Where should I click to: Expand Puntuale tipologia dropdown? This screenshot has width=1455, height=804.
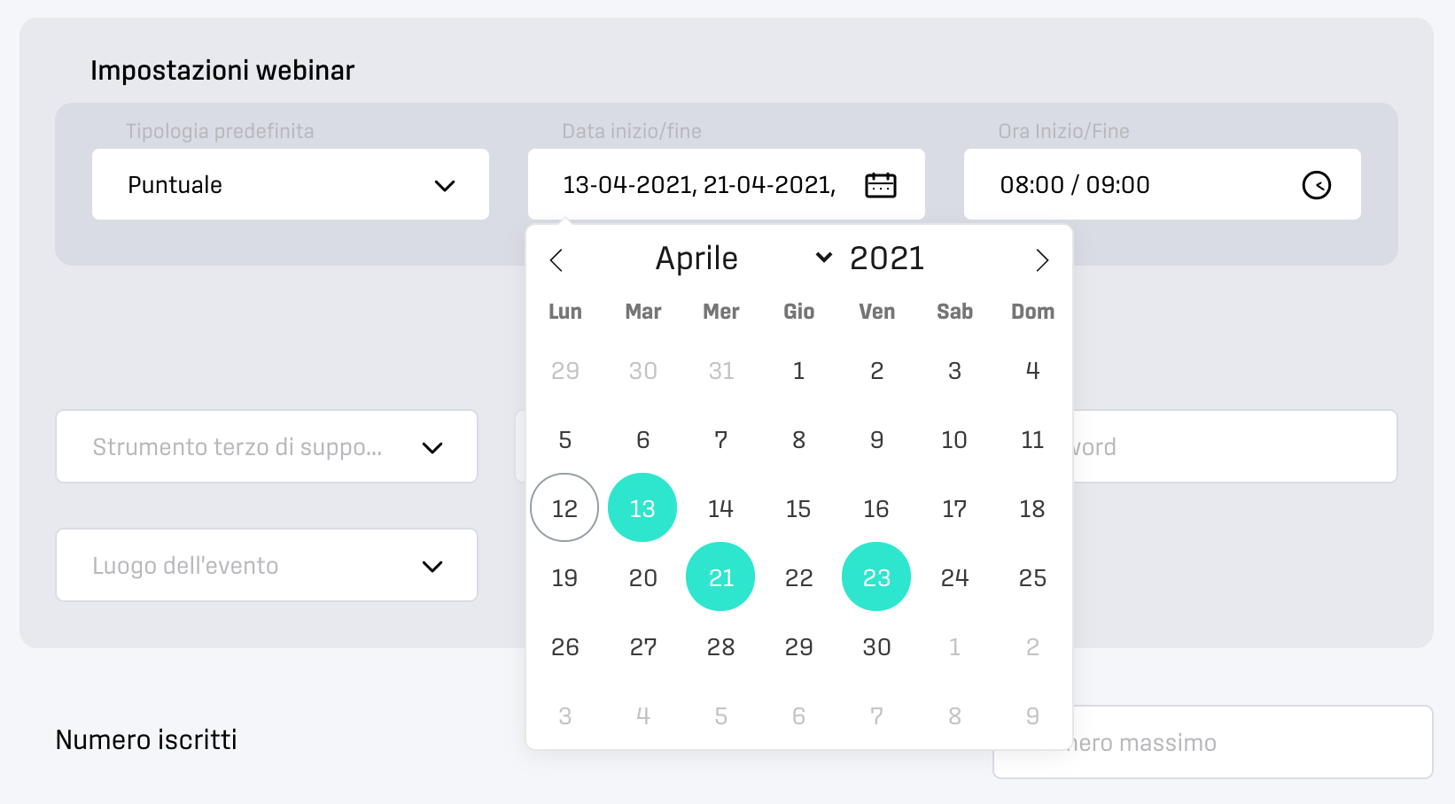pyautogui.click(x=291, y=184)
